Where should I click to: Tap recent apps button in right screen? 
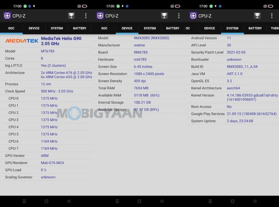click(210, 201)
